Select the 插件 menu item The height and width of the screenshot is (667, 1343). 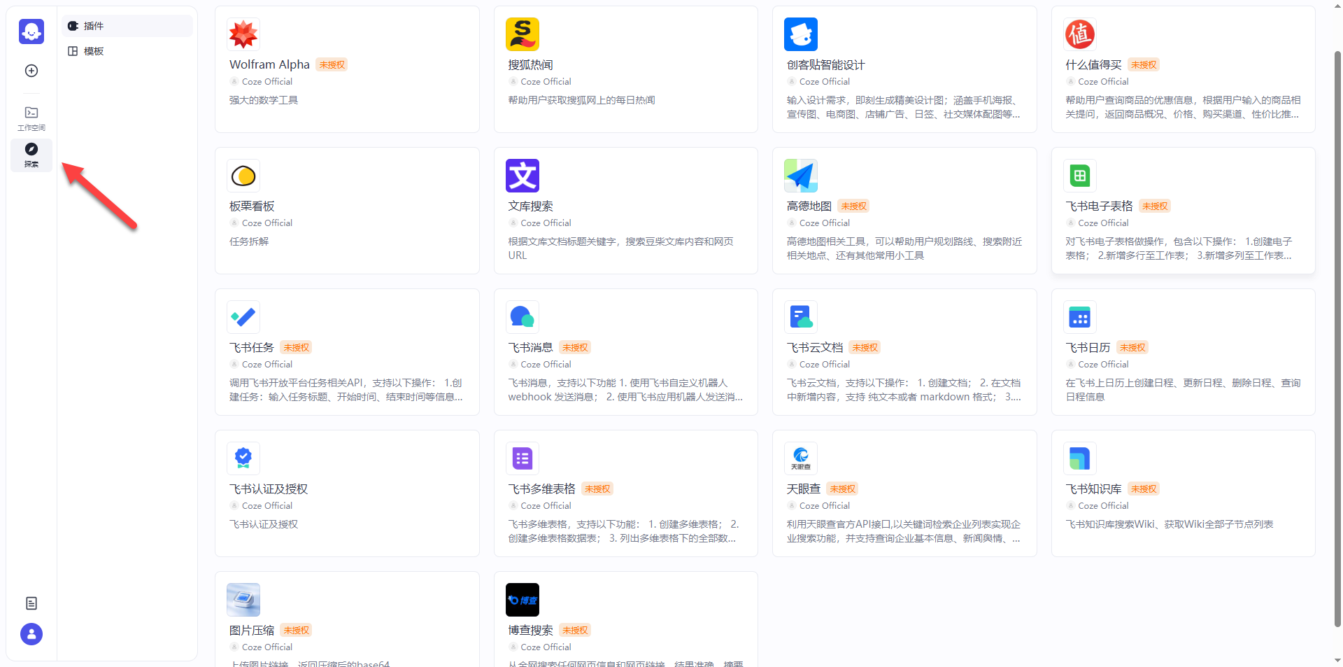(x=94, y=25)
